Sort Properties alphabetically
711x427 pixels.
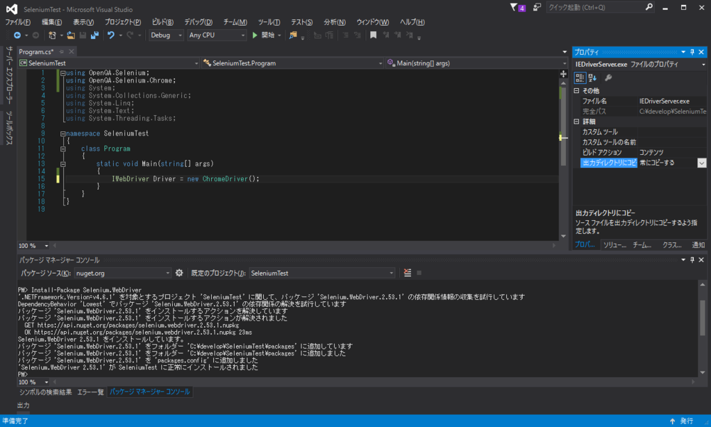tap(592, 78)
